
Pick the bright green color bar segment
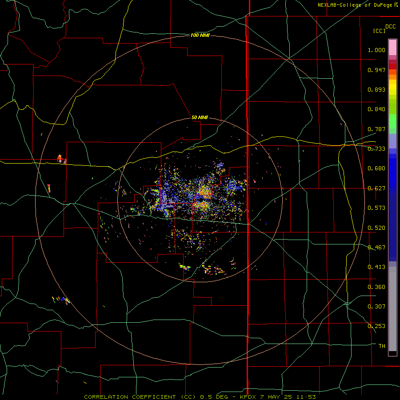pos(392,121)
